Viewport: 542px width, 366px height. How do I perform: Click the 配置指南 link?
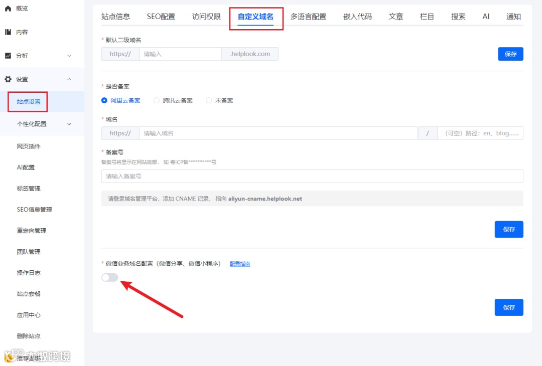tap(240, 263)
